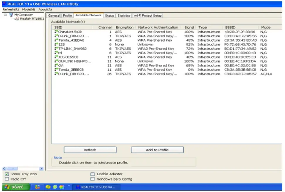Open the Windows start button
This screenshot has width=285, height=192.
point(16,187)
